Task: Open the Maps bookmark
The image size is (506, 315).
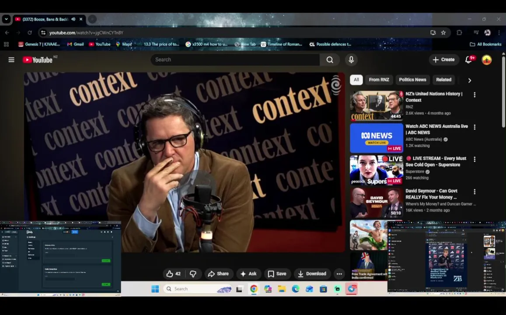Action: click(124, 44)
